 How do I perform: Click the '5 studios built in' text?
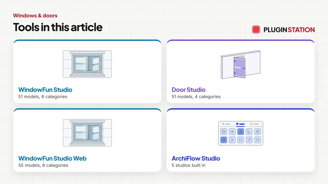coord(188,165)
